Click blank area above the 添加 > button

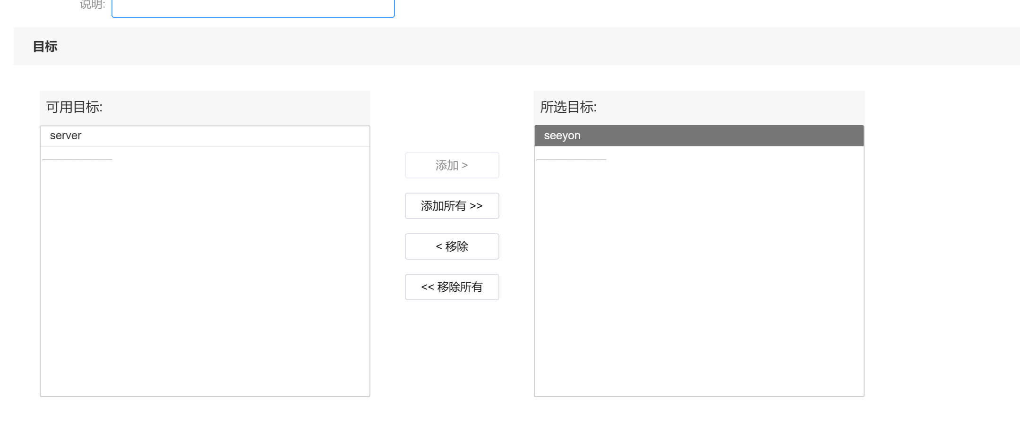pyautogui.click(x=452, y=122)
